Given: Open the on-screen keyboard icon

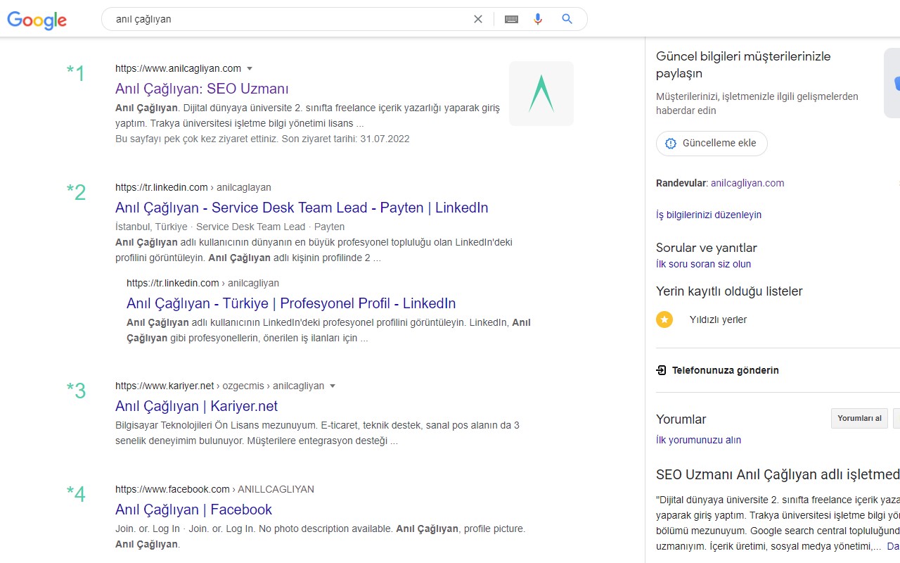Looking at the screenshot, I should coord(511,19).
